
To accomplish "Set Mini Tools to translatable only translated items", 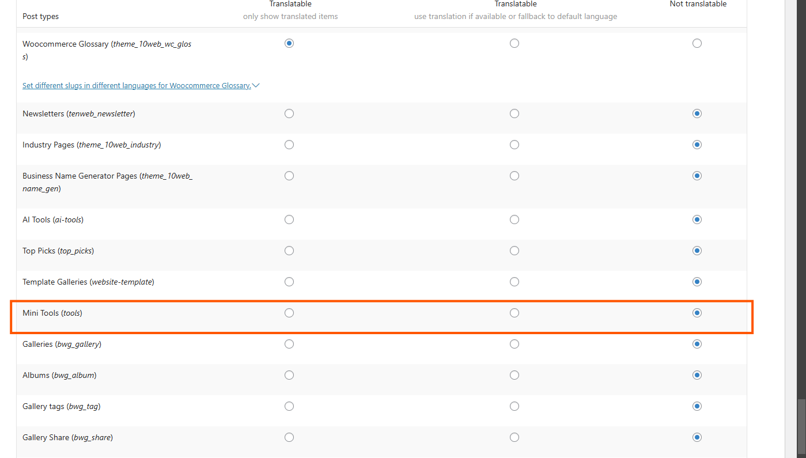I will tap(289, 313).
